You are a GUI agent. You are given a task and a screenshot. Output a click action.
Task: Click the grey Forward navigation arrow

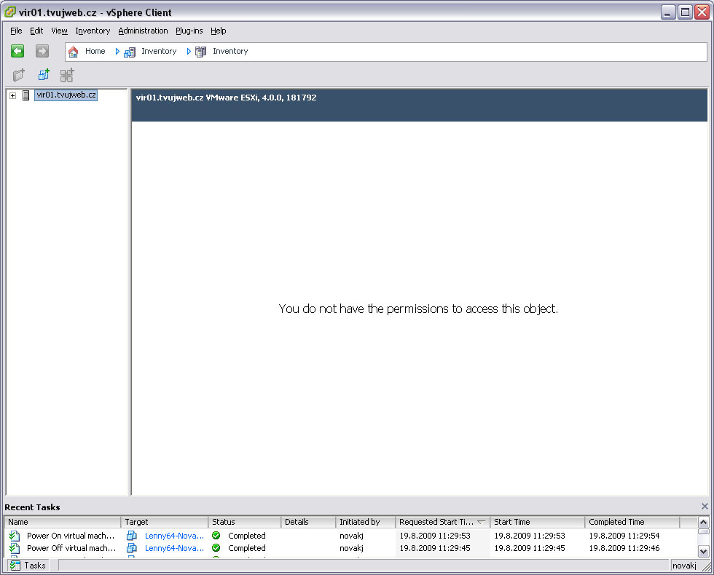coord(42,51)
